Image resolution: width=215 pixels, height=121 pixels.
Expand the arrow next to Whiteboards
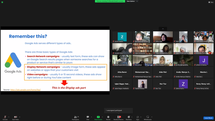[152, 117]
